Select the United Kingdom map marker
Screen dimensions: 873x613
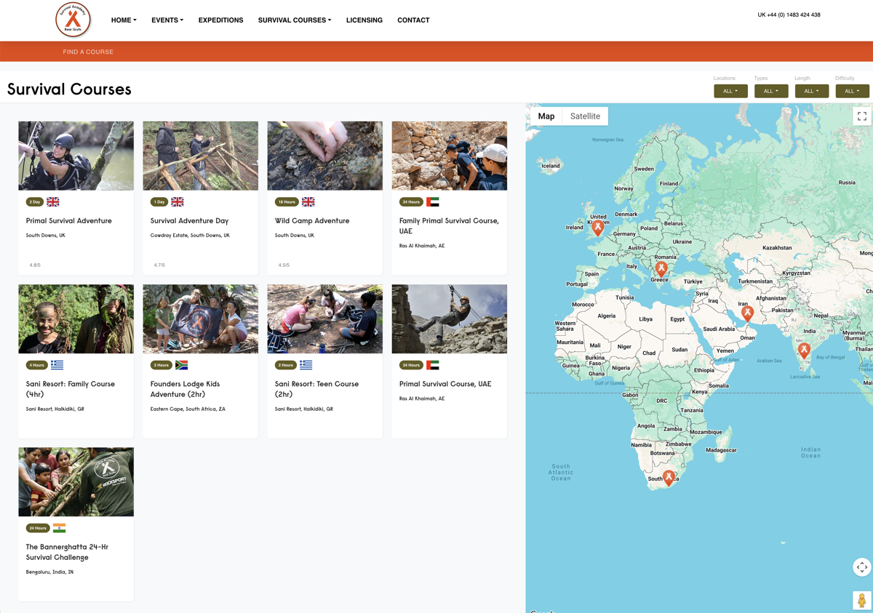[x=598, y=228]
